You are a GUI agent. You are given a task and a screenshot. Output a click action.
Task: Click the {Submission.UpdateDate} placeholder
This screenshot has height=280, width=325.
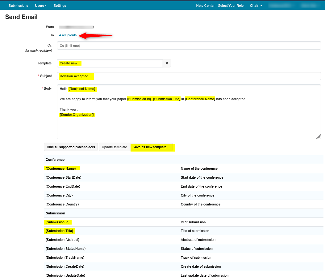point(65,275)
